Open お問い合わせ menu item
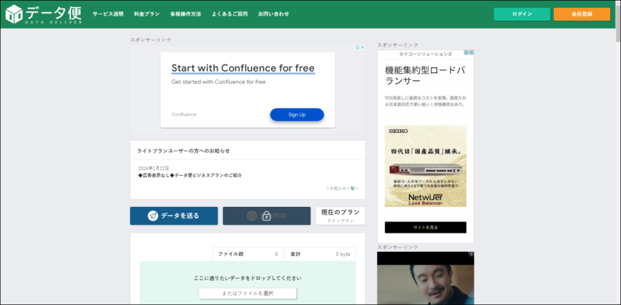621x305 pixels. tap(274, 14)
